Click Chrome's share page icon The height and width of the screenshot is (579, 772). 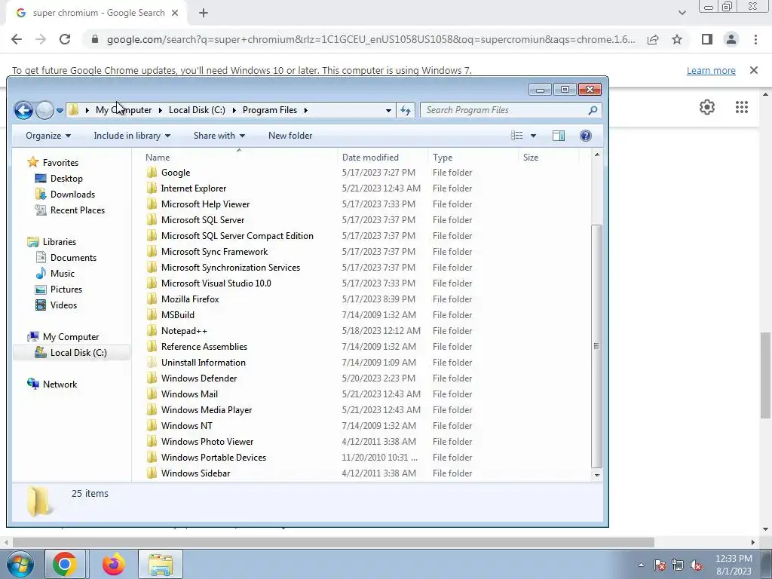[653, 39]
